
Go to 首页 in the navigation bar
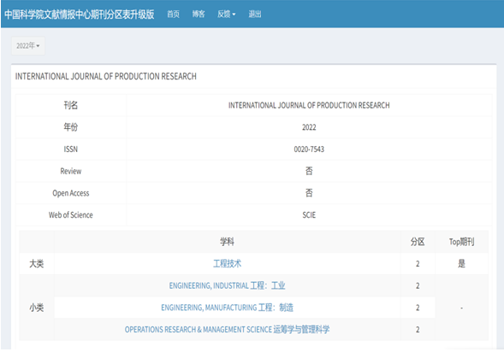[173, 15]
